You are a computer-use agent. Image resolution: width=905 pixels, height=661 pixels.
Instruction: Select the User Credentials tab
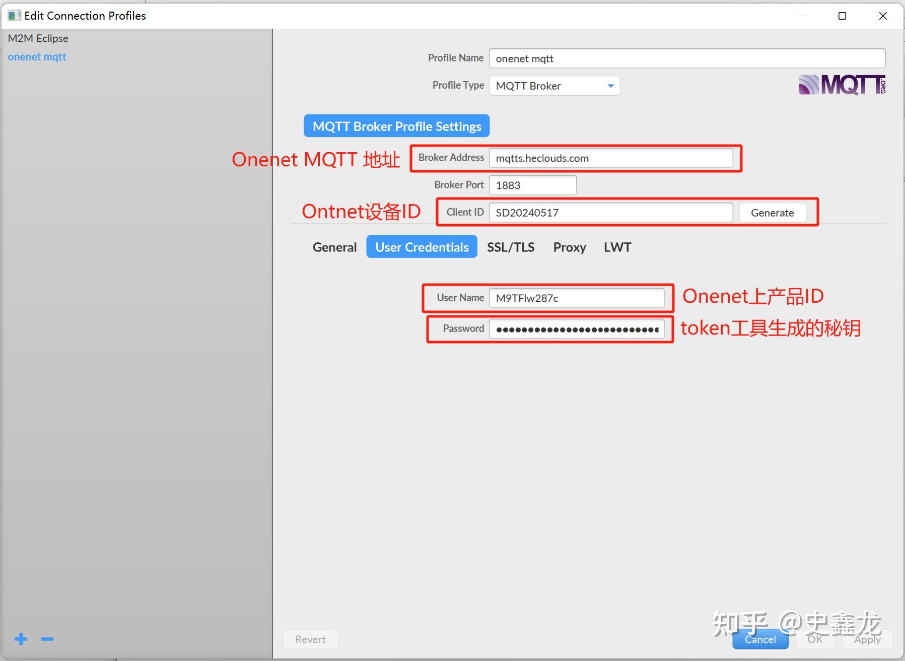click(x=422, y=247)
